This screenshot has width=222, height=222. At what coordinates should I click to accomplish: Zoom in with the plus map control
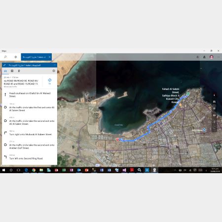coord(214,122)
